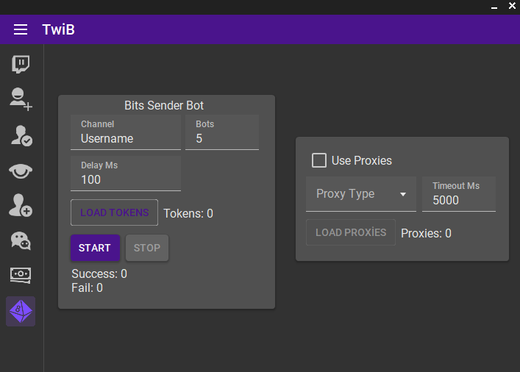The height and width of the screenshot is (372, 520).
Task: Focus the Channel username field
Action: point(126,132)
